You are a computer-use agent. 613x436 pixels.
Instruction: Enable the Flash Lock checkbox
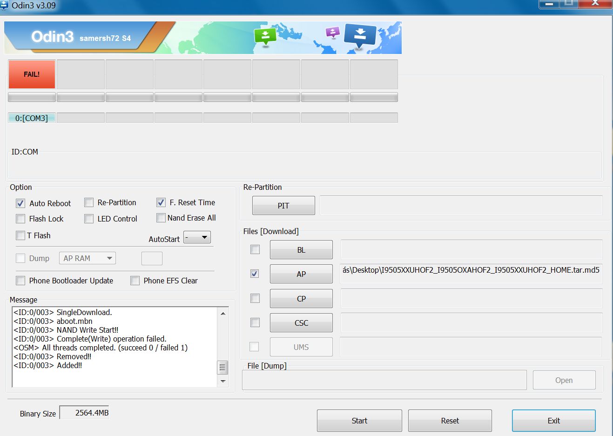click(x=20, y=219)
